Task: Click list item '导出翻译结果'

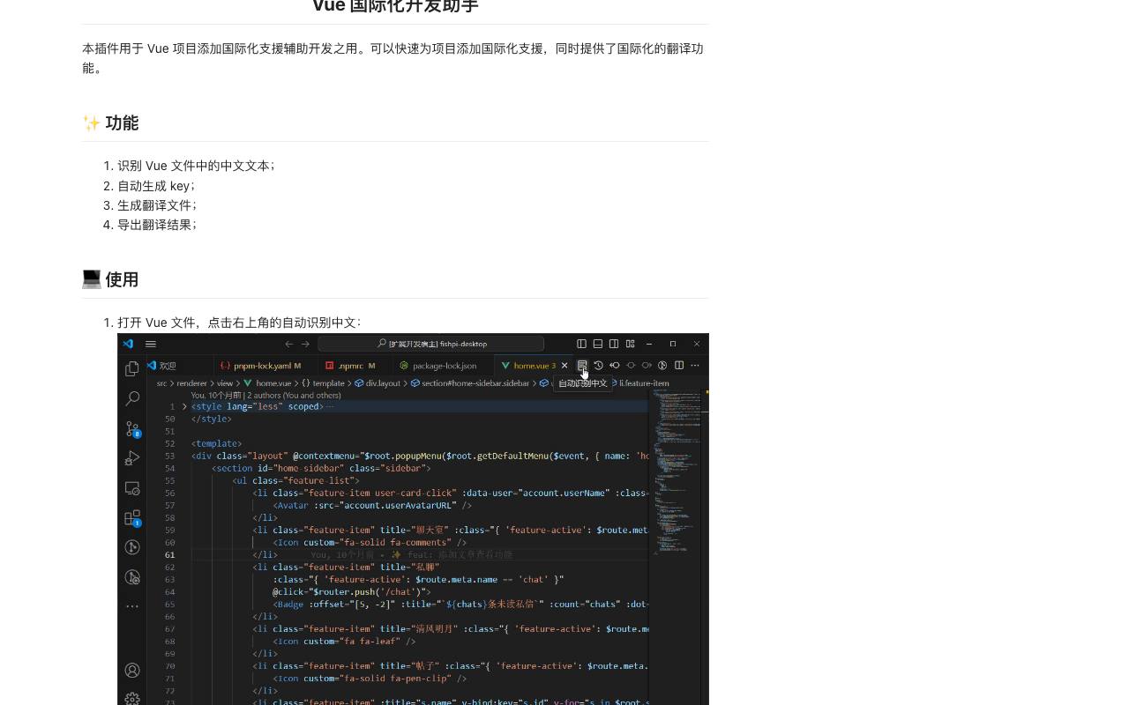Action: (157, 225)
